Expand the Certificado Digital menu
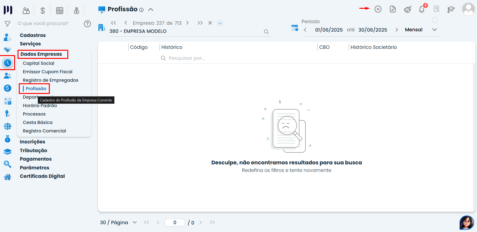477x232 pixels. tap(42, 176)
